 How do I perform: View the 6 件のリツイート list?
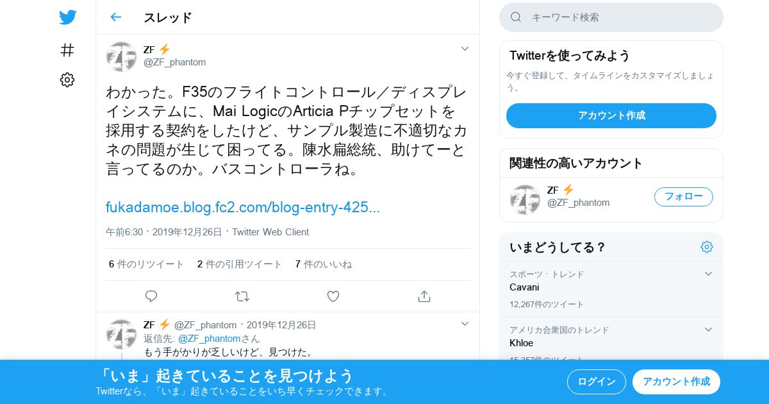[x=146, y=264]
